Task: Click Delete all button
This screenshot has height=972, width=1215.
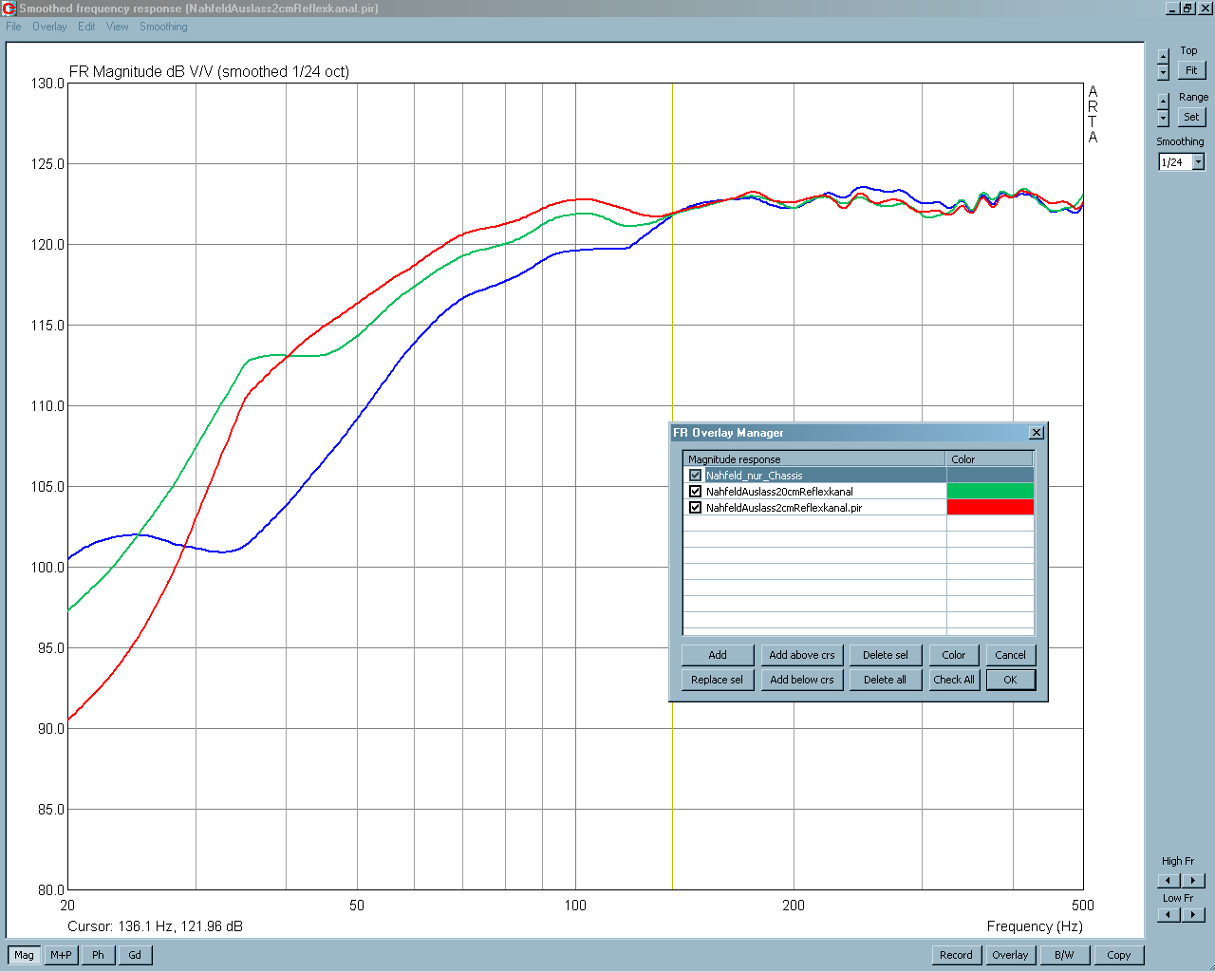Action: click(886, 680)
